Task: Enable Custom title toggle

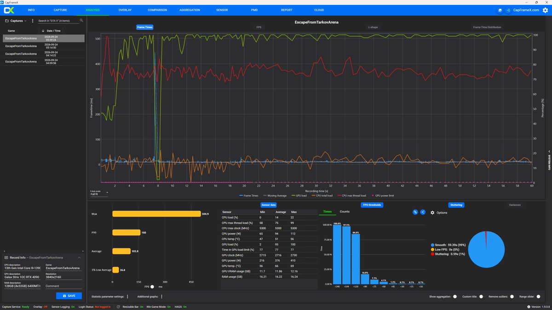Action: 481,297
